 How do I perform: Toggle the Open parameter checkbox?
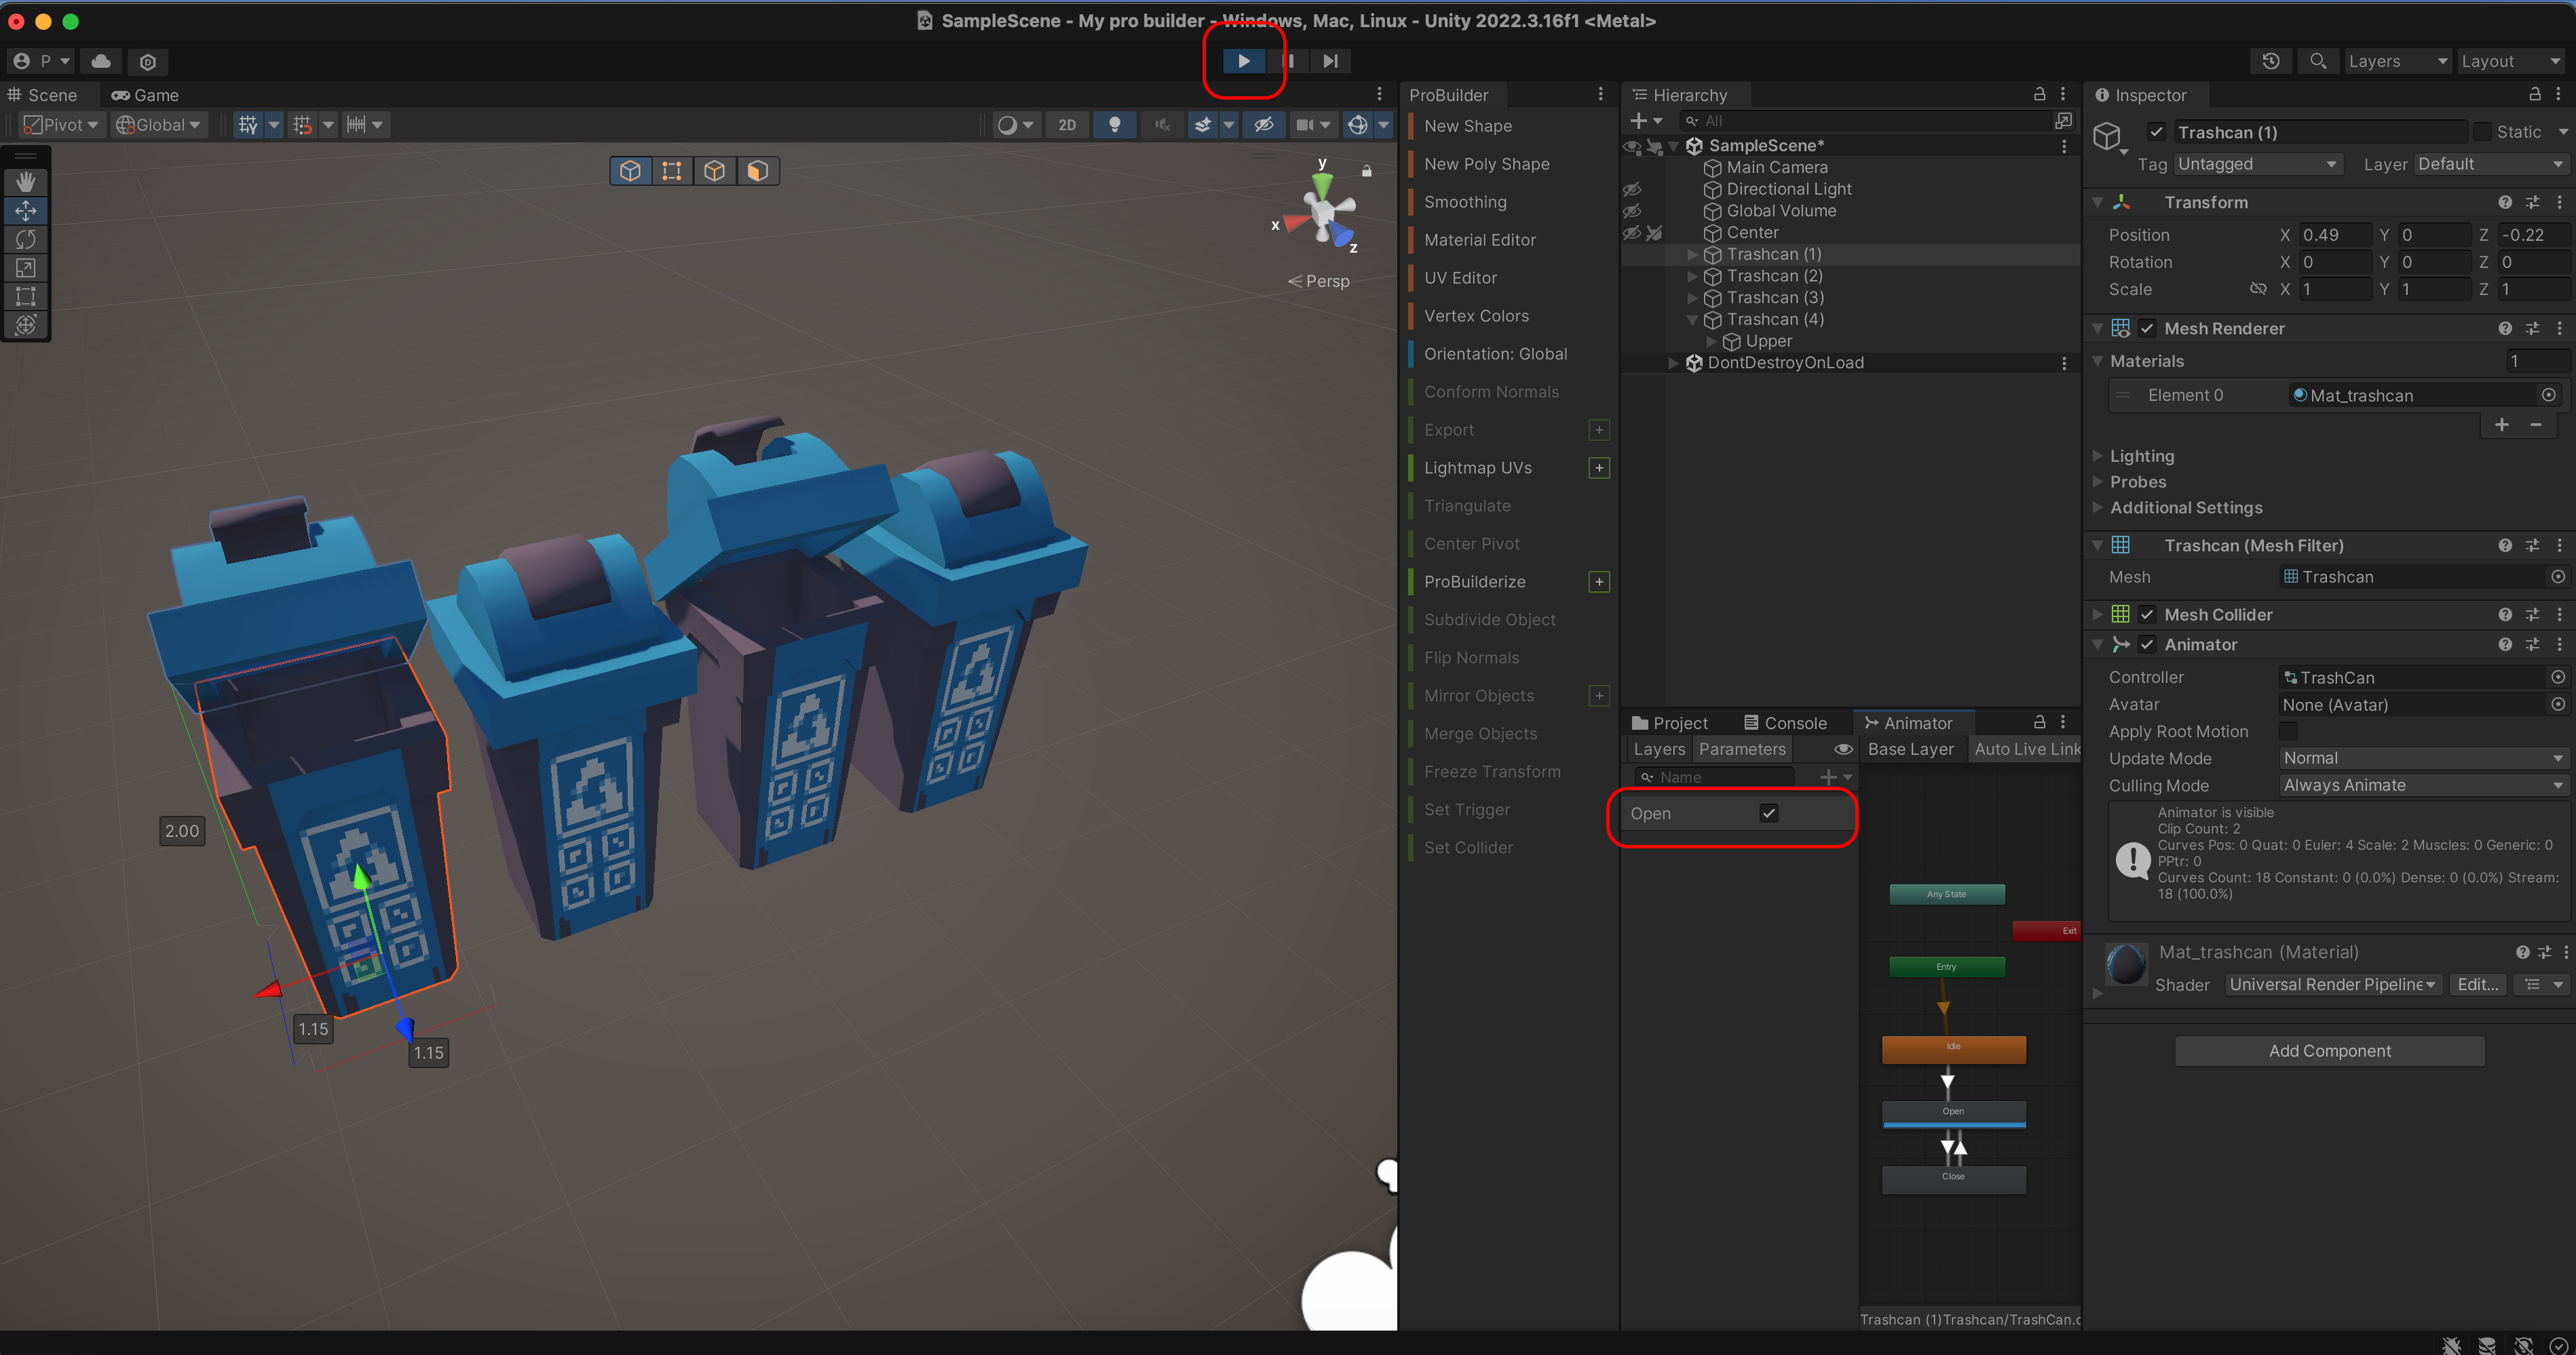point(1768,813)
